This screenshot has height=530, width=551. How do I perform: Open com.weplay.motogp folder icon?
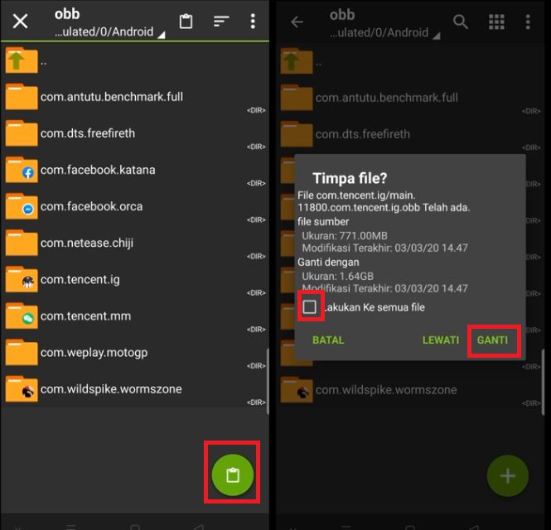point(22,353)
